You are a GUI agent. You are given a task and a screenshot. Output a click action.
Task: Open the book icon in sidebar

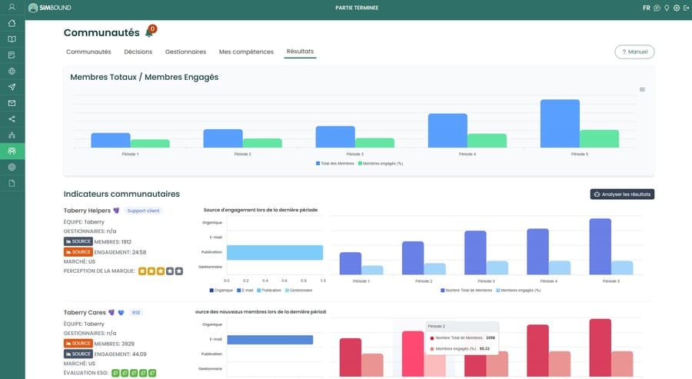tap(12, 39)
